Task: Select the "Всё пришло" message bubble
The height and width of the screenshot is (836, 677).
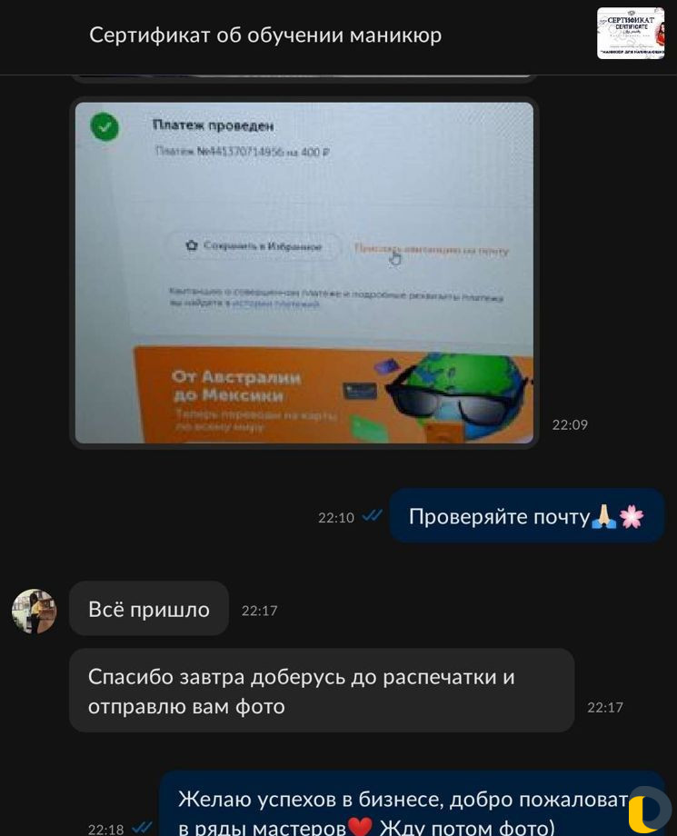Action: [149, 609]
